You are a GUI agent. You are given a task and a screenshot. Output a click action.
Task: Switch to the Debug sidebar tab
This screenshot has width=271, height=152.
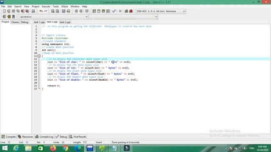25,22
